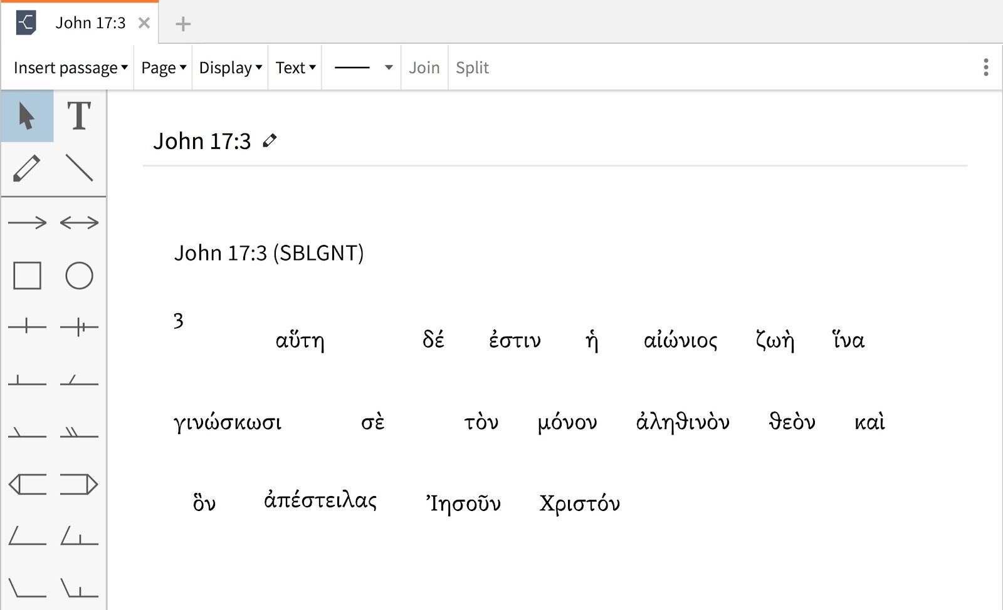Select the left-pointing pentagon bracket shape
Viewport: 1003px width, 610px height.
pyautogui.click(x=27, y=484)
